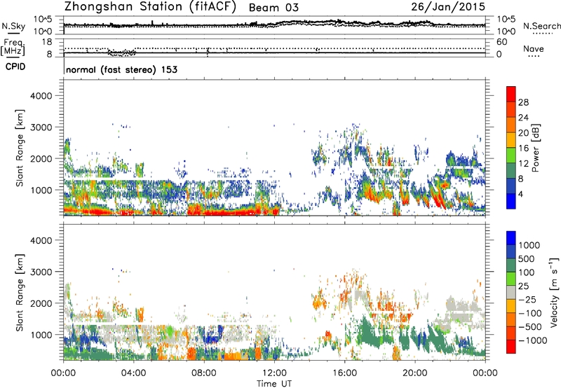
Task: Click the red bottom of Velocity color bar
Action: point(511,347)
